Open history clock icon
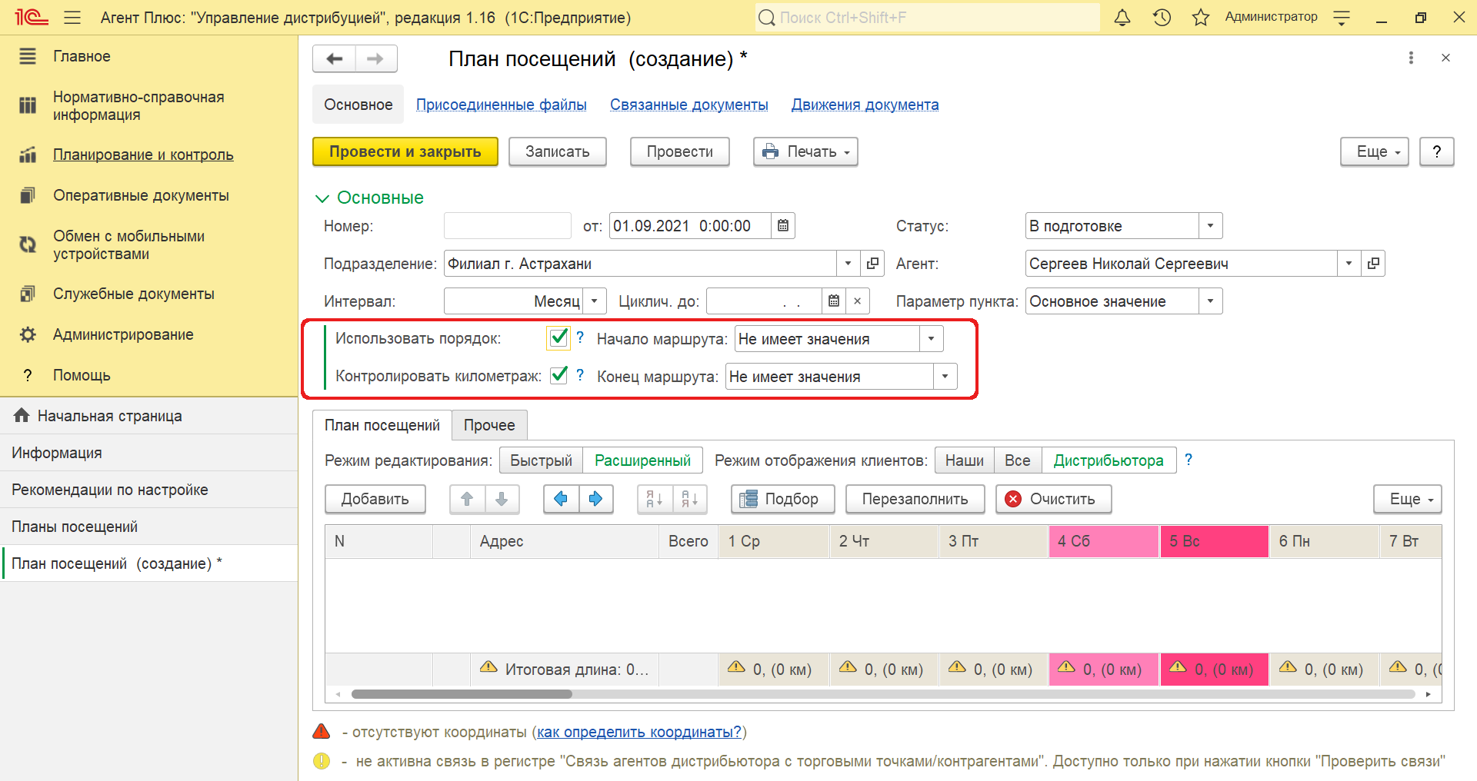This screenshot has height=781, width=1477. coord(1162,17)
